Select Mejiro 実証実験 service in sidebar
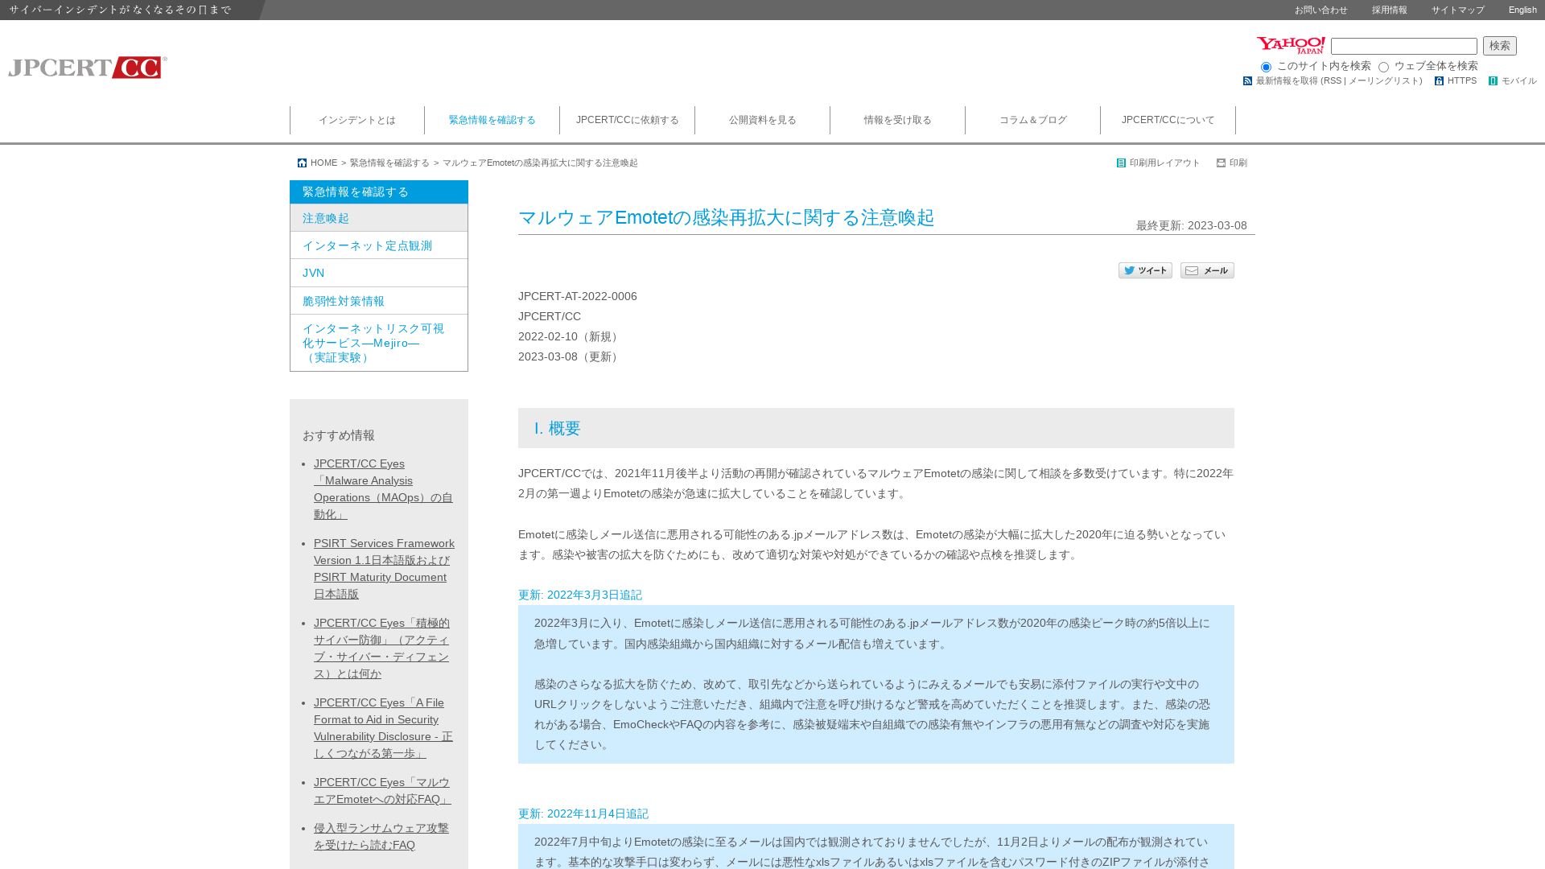 click(379, 344)
